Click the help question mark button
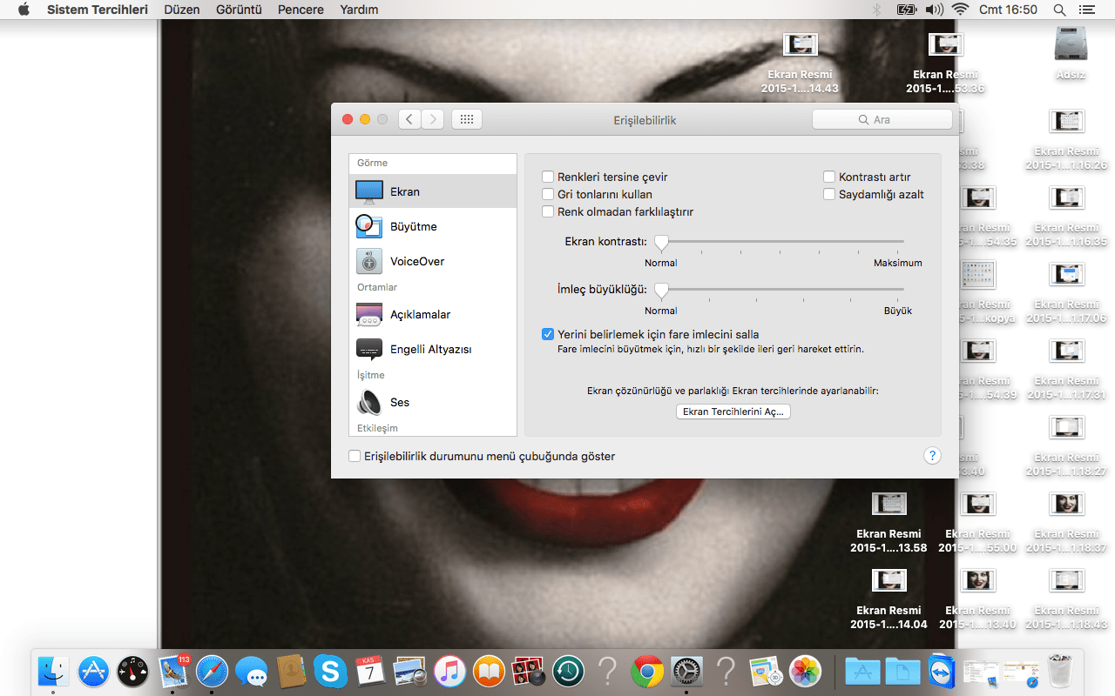Image resolution: width=1115 pixels, height=696 pixels. coord(932,455)
